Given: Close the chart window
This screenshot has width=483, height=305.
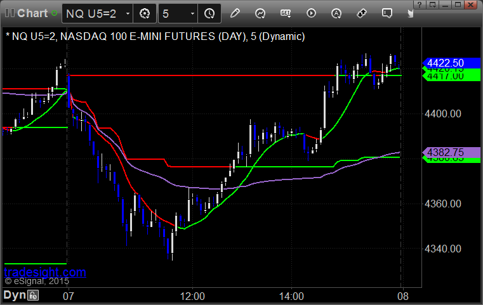Looking at the screenshot, I should click(x=471, y=4).
